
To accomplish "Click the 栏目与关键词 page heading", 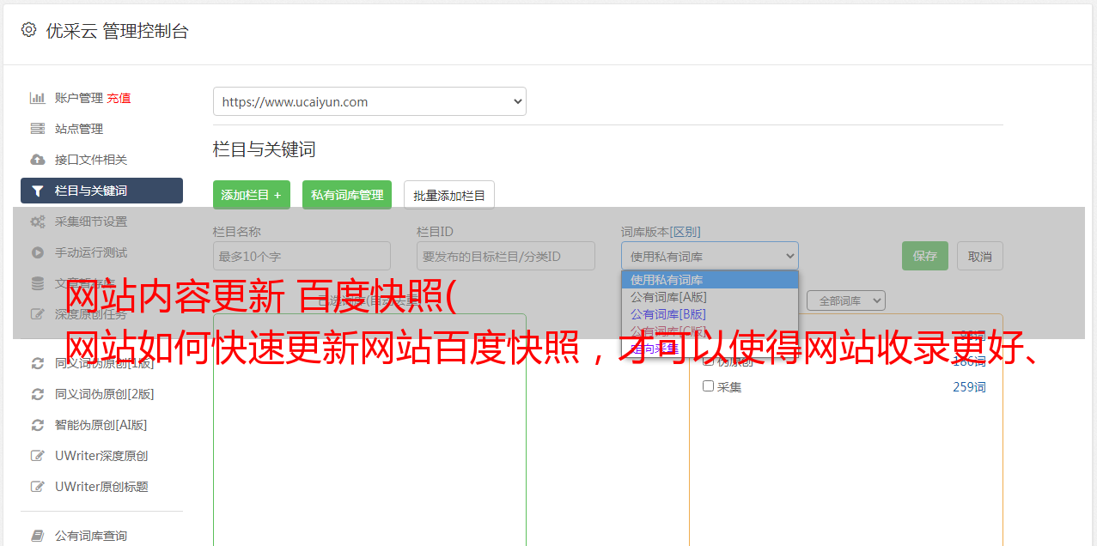I will [x=265, y=149].
